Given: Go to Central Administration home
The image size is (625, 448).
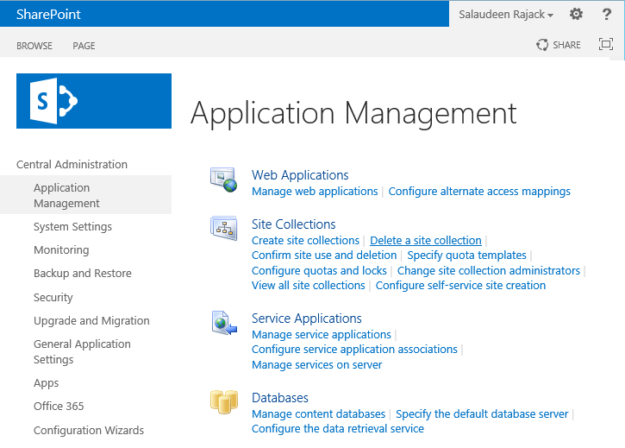Looking at the screenshot, I should coord(72,165).
